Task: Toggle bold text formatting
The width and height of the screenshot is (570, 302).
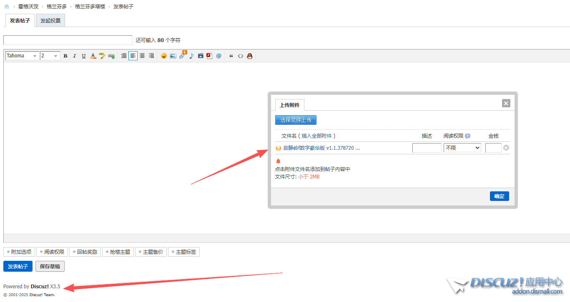Action: point(65,56)
